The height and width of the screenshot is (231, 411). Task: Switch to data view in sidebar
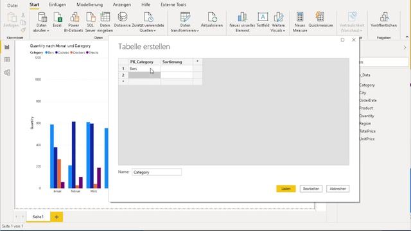click(x=7, y=60)
